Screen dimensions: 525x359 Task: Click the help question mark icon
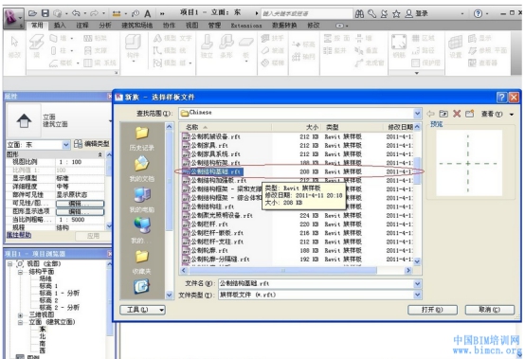[478, 13]
